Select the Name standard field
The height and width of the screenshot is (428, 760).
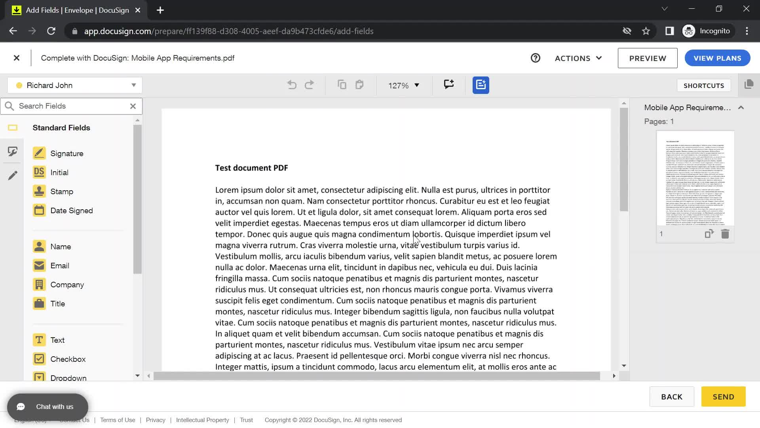[x=61, y=246]
